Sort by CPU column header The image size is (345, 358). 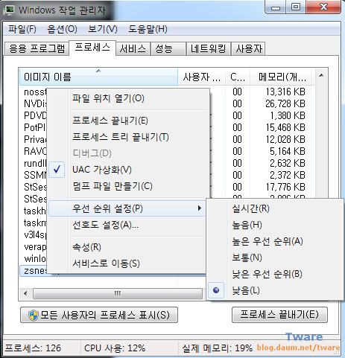(238, 77)
